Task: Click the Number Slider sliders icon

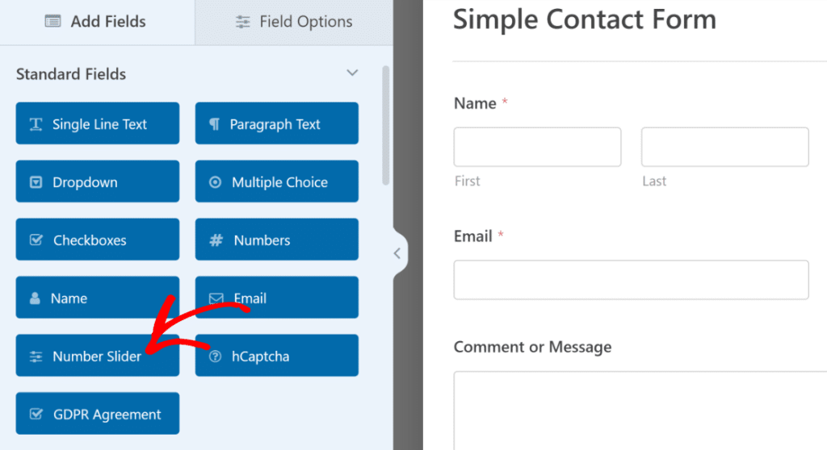Action: click(36, 356)
